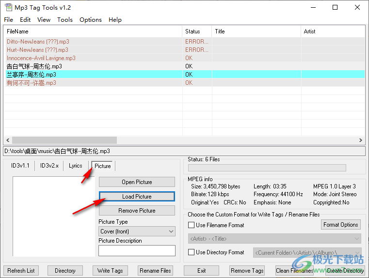This screenshot has height=278, width=369.
Task: Open the Options menu
Action: point(91,20)
